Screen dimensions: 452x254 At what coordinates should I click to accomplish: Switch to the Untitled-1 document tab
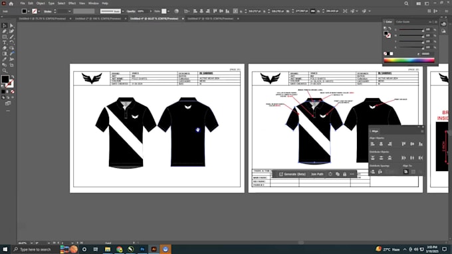(x=43, y=19)
